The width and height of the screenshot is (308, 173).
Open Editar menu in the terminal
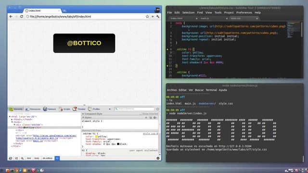click(183, 90)
